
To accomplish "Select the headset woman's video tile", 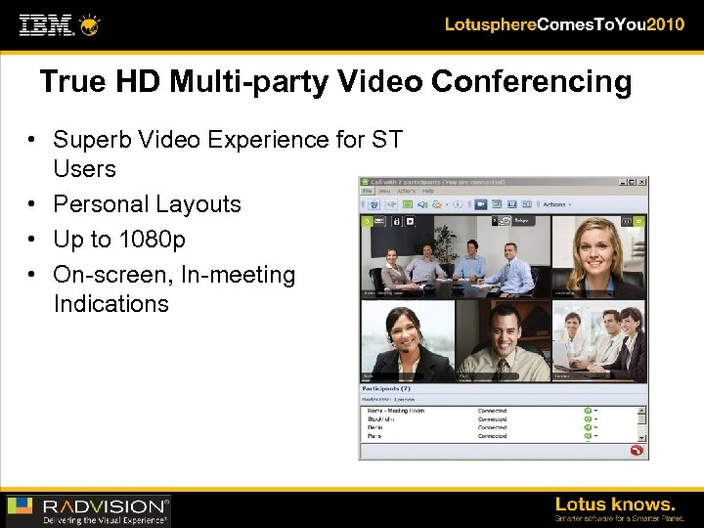I will tap(408, 341).
